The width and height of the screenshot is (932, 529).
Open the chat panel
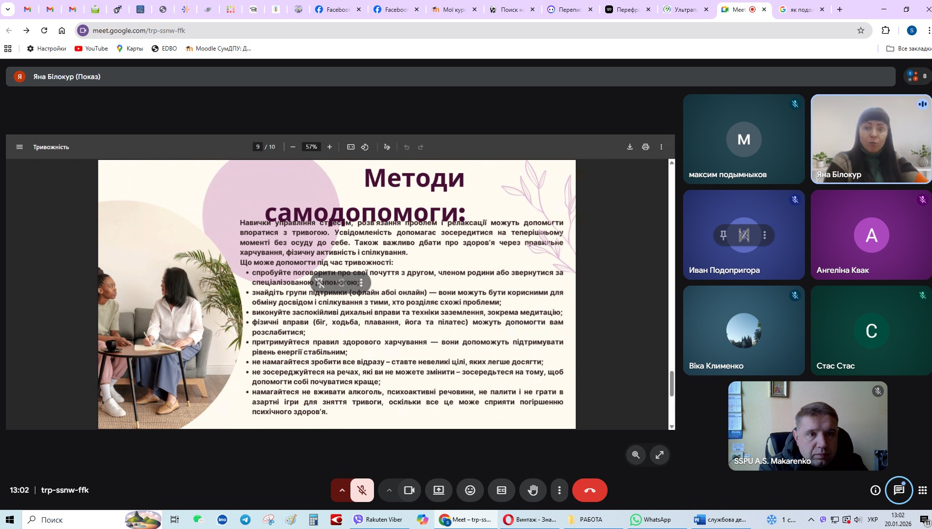coord(899,490)
